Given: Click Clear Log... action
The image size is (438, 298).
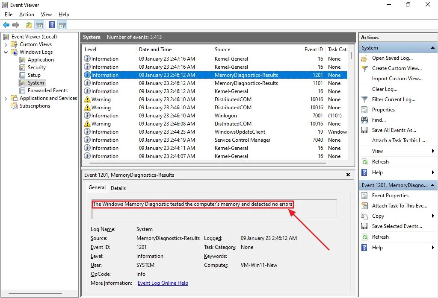Looking at the screenshot, I should 385,89.
